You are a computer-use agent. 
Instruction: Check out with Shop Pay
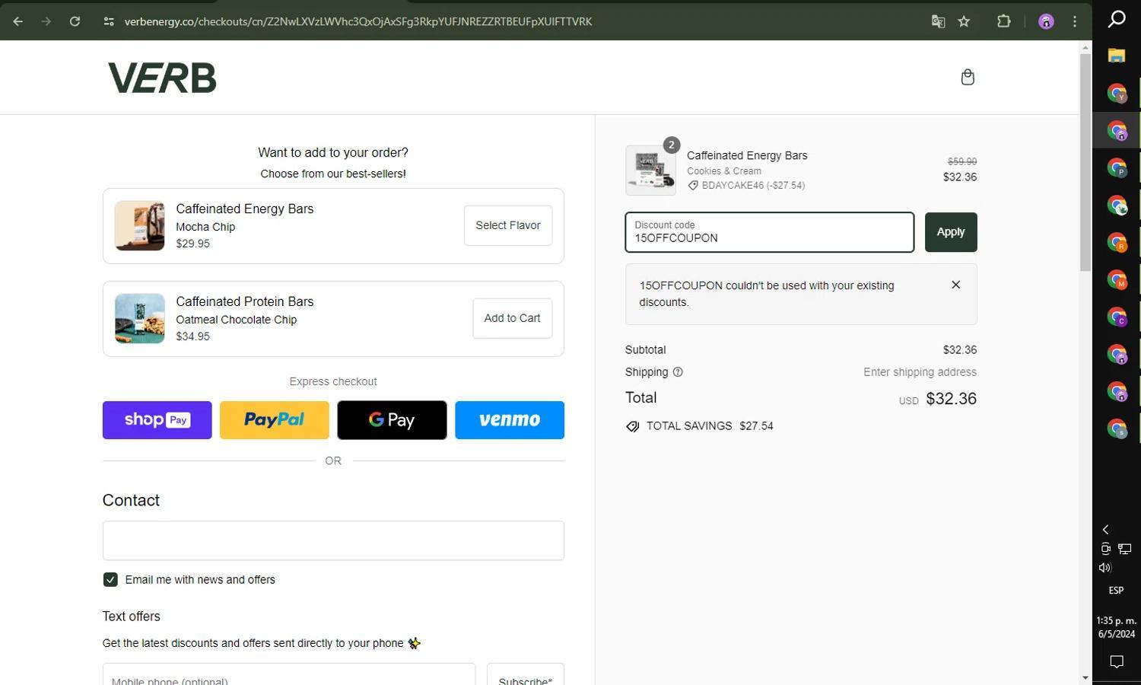pos(157,420)
